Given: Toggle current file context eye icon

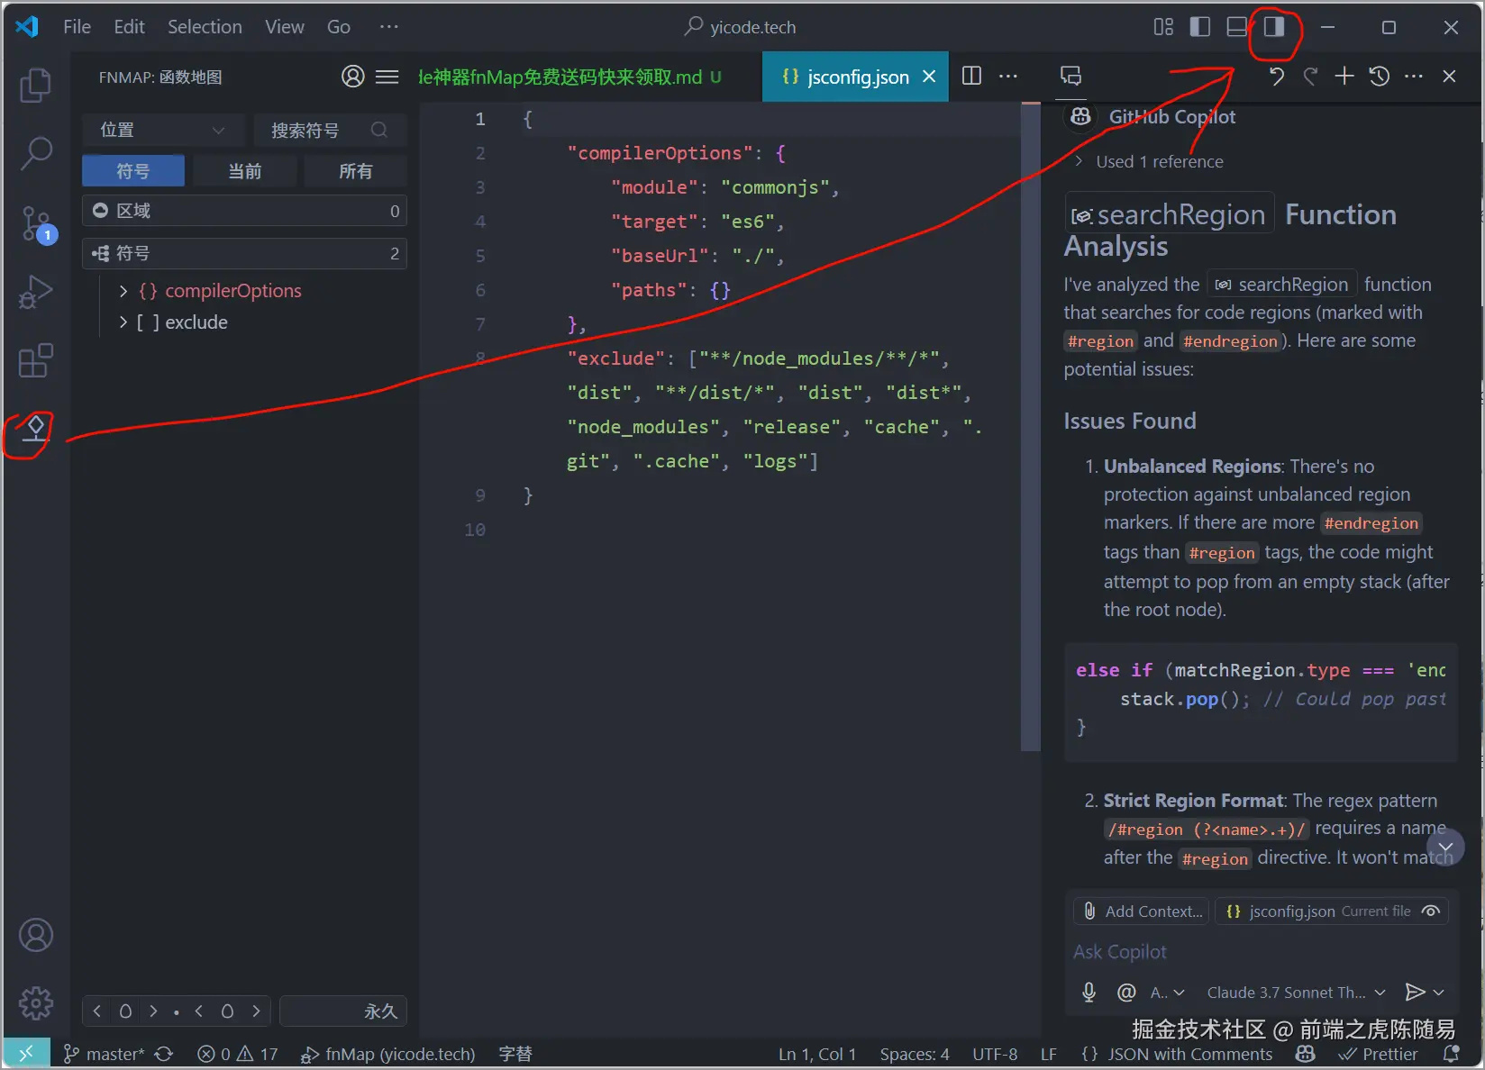Looking at the screenshot, I should pos(1430,911).
